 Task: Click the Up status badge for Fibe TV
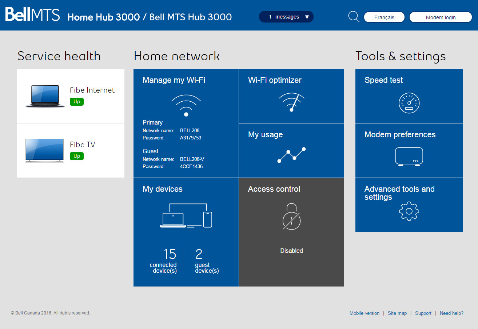77,156
